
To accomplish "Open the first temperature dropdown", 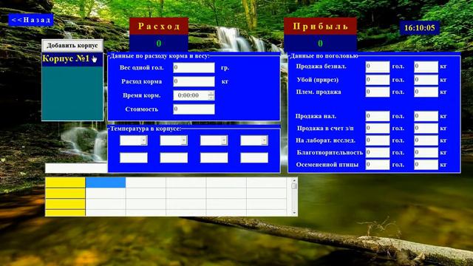I will click(143, 140).
